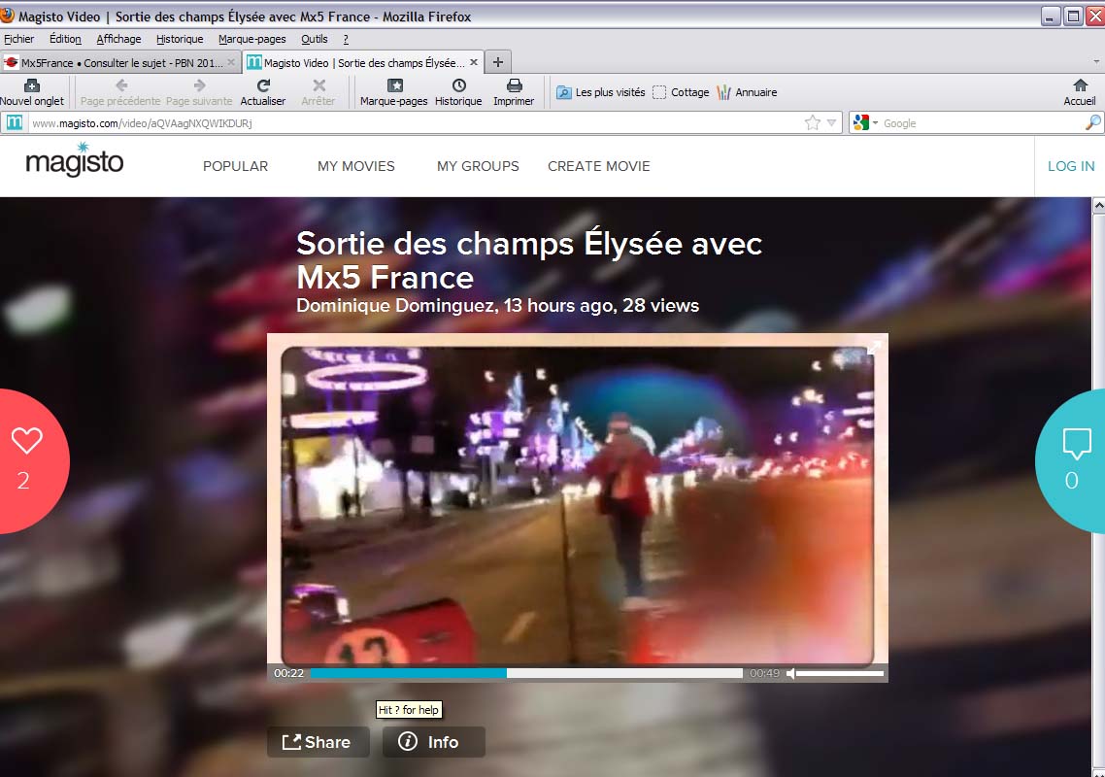
Task: Click the 00:49 total duration
Action: (764, 673)
